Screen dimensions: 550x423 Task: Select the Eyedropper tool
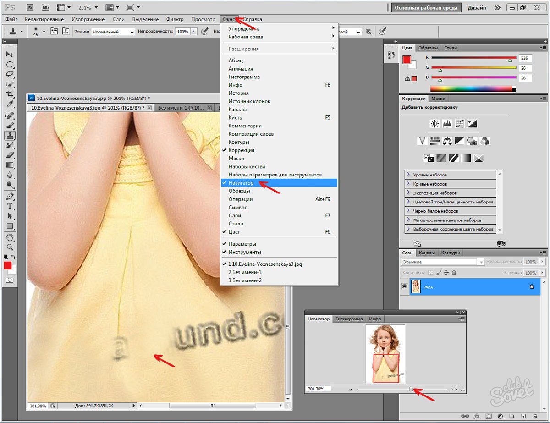pyautogui.click(x=10, y=104)
